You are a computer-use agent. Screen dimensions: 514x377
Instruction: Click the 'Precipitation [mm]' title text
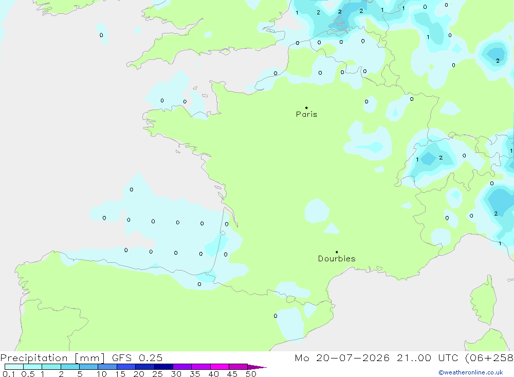[x=52, y=357]
